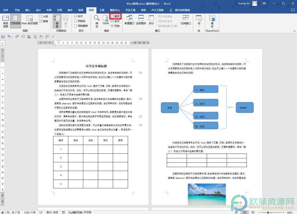The width and height of the screenshot is (297, 214).
Task: Enable the 导航窗格 (Navigation Pane) checkbox
Action: click(x=81, y=26)
